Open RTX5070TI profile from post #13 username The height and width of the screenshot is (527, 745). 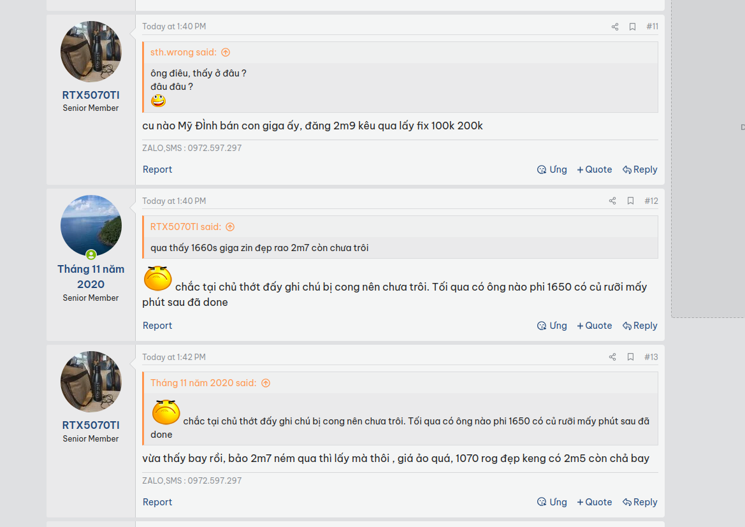coord(90,425)
